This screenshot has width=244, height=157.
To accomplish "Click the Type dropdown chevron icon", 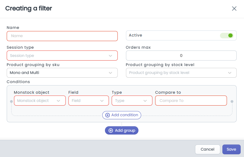I will click(145, 101).
